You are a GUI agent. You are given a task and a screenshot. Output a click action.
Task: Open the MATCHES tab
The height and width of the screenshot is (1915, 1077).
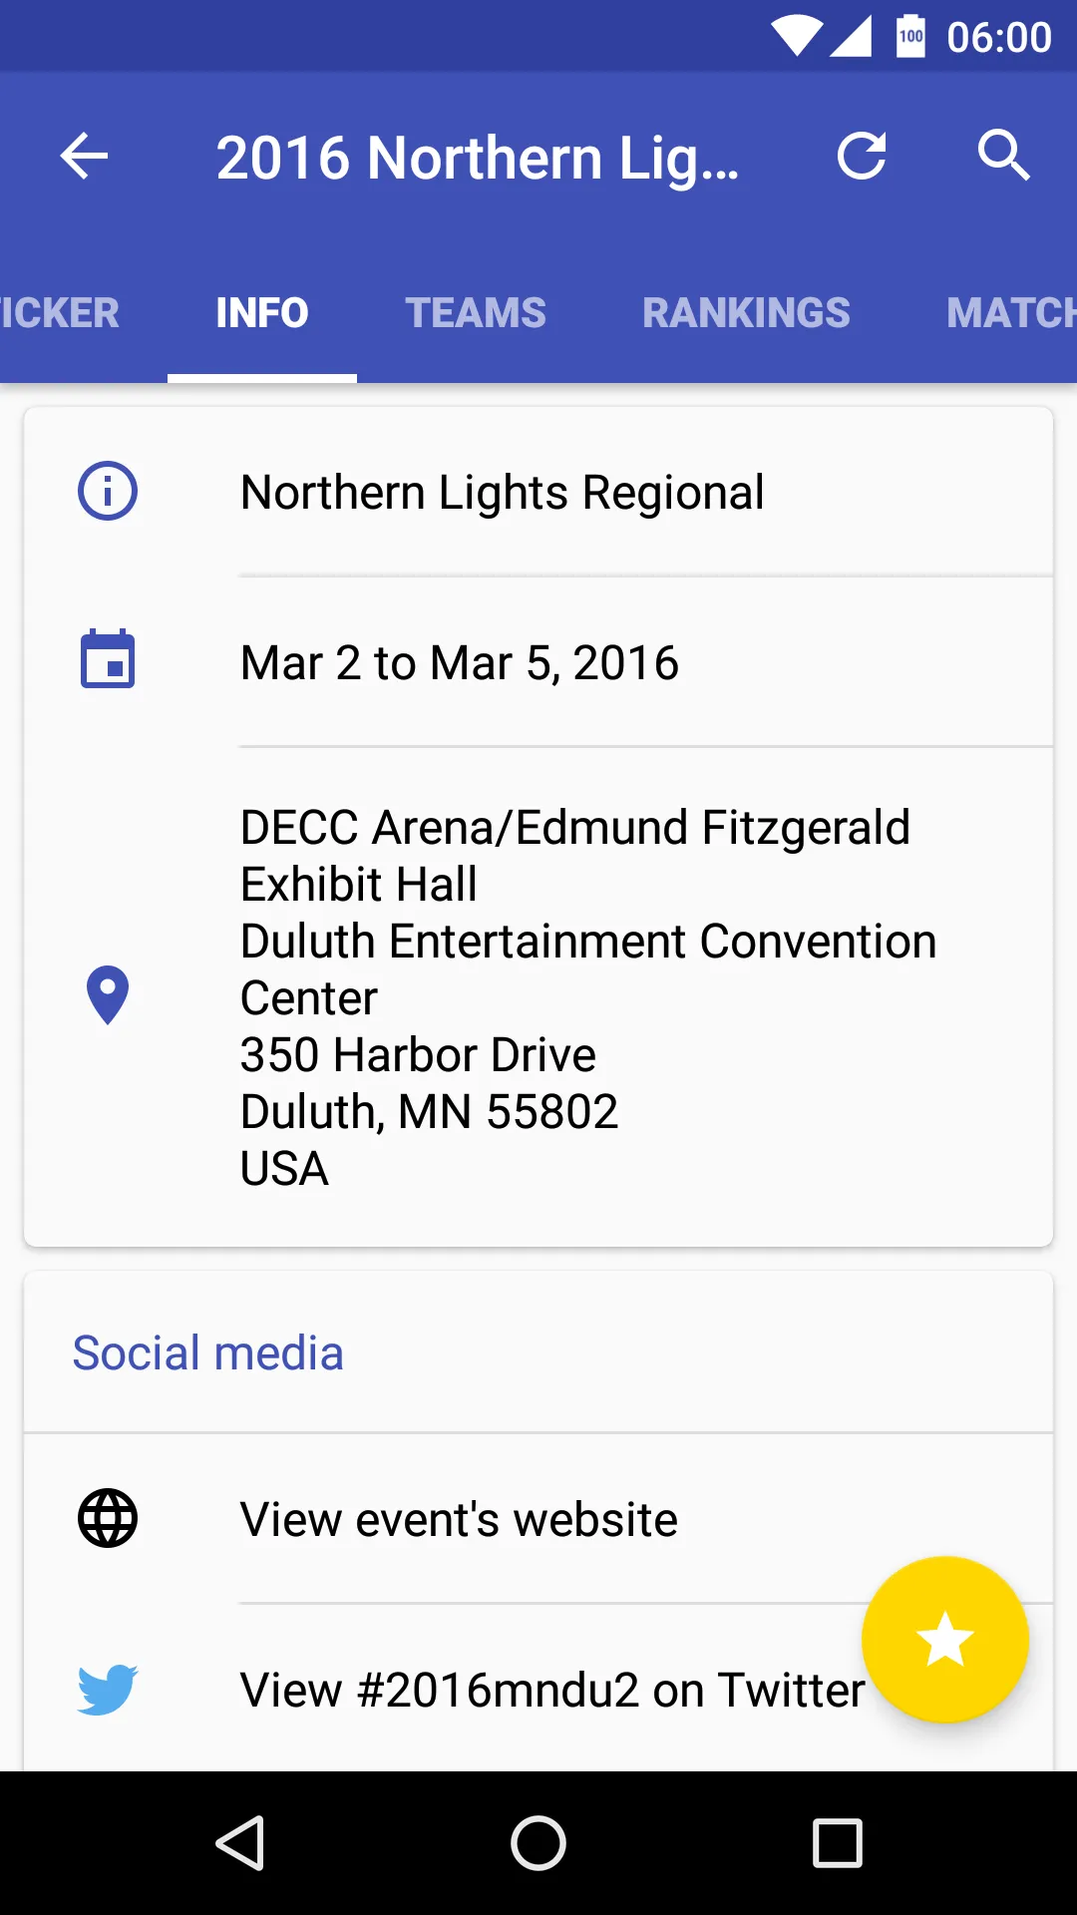(x=1009, y=313)
